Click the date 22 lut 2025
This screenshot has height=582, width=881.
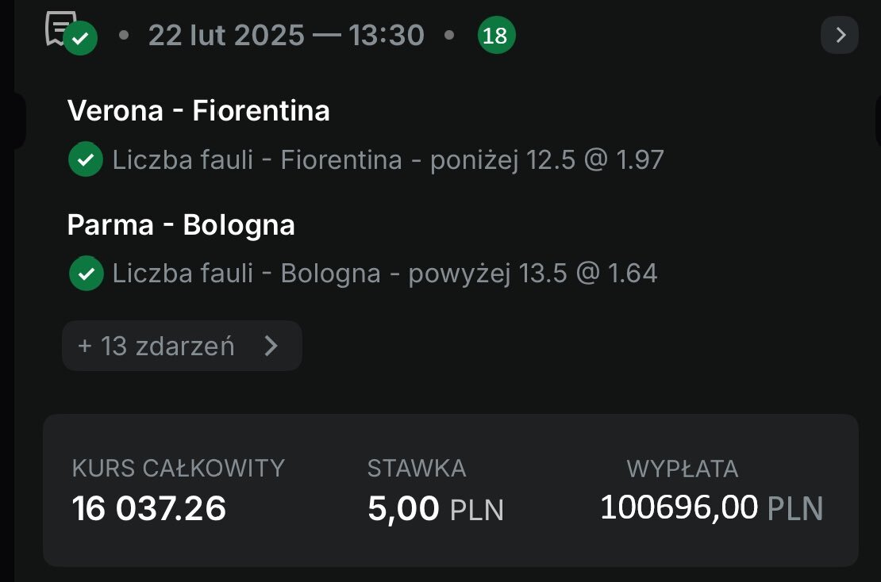[225, 36]
